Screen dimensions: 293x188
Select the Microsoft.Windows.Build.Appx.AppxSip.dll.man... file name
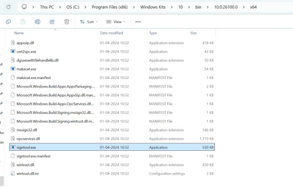tap(56, 95)
